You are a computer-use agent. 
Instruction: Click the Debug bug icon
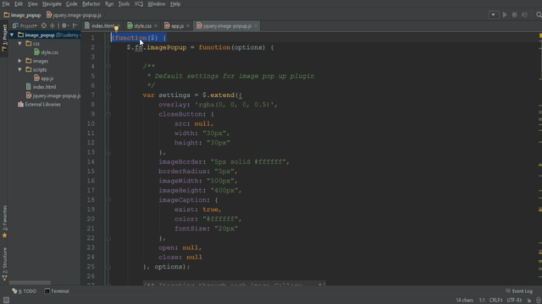515,15
